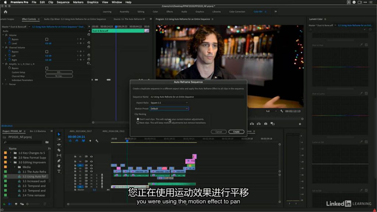Toggle the Volume Bypass checkbox
This screenshot has width=377, height=212.
[47, 39]
